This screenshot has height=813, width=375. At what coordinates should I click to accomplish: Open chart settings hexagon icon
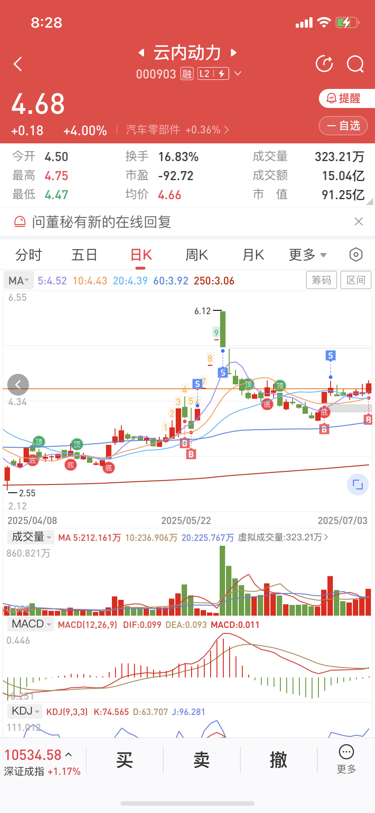pos(356,255)
